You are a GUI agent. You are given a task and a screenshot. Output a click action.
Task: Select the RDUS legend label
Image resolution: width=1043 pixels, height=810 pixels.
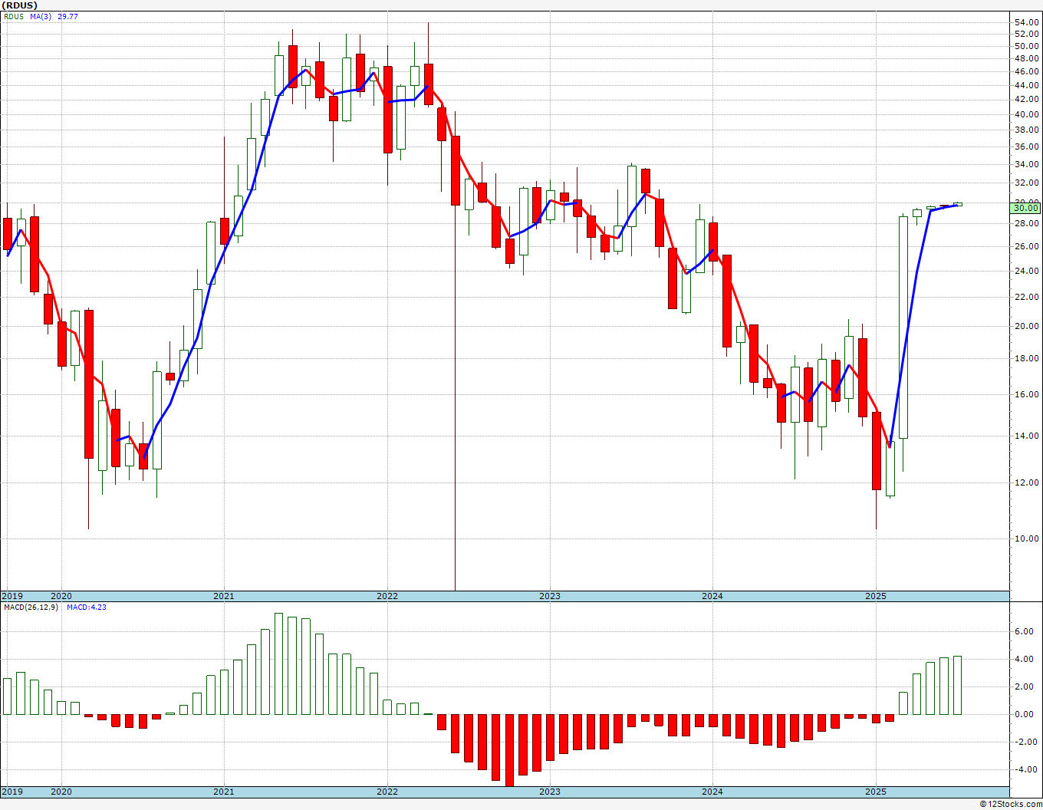click(x=12, y=16)
